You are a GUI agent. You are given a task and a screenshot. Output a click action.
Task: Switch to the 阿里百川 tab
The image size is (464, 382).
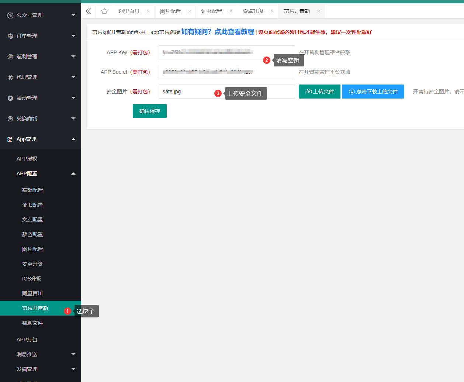(129, 11)
